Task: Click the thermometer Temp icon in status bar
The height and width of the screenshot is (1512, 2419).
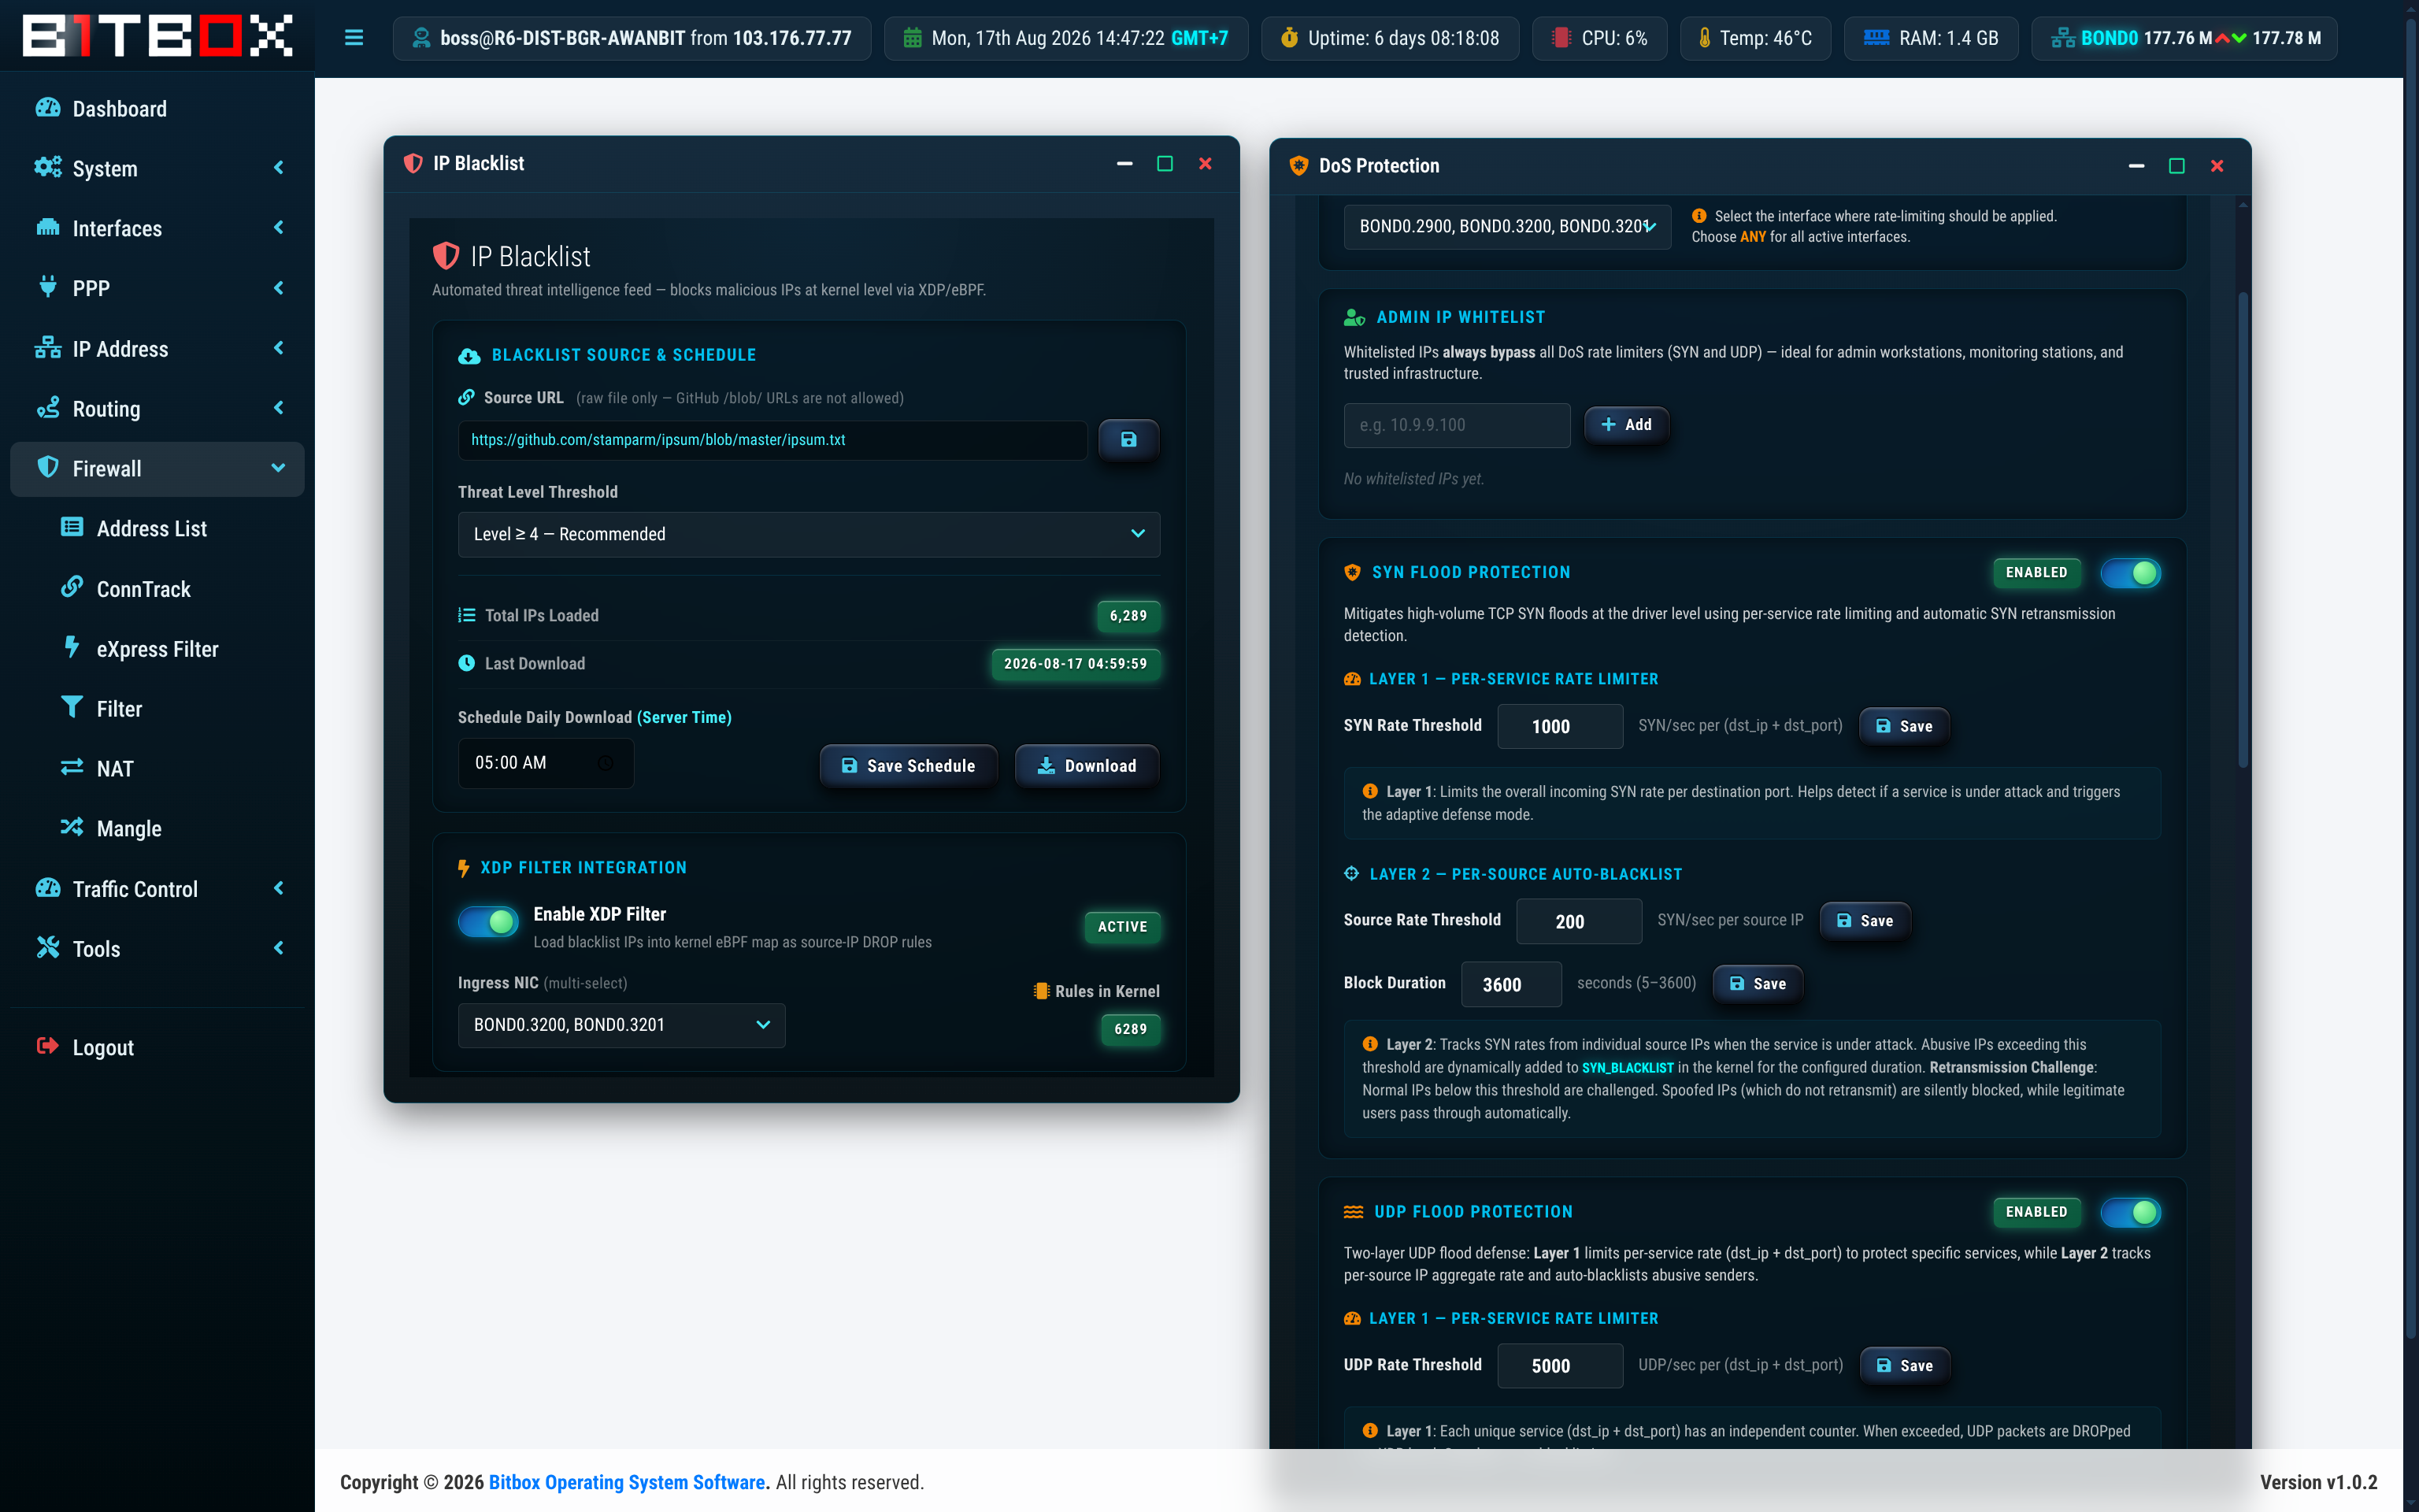Action: [x=1704, y=38]
